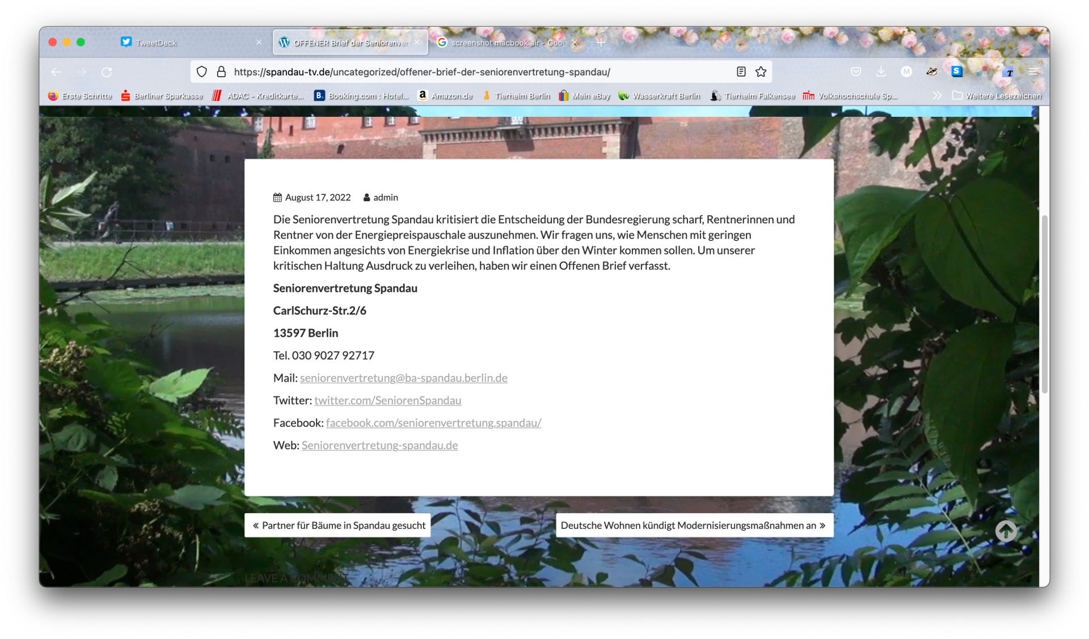Image resolution: width=1089 pixels, height=639 pixels.
Task: Toggle reader view icon in address bar
Action: coord(741,72)
